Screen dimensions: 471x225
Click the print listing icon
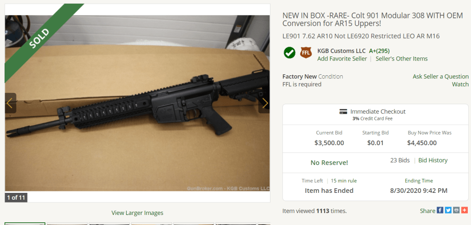pyautogui.click(x=456, y=211)
